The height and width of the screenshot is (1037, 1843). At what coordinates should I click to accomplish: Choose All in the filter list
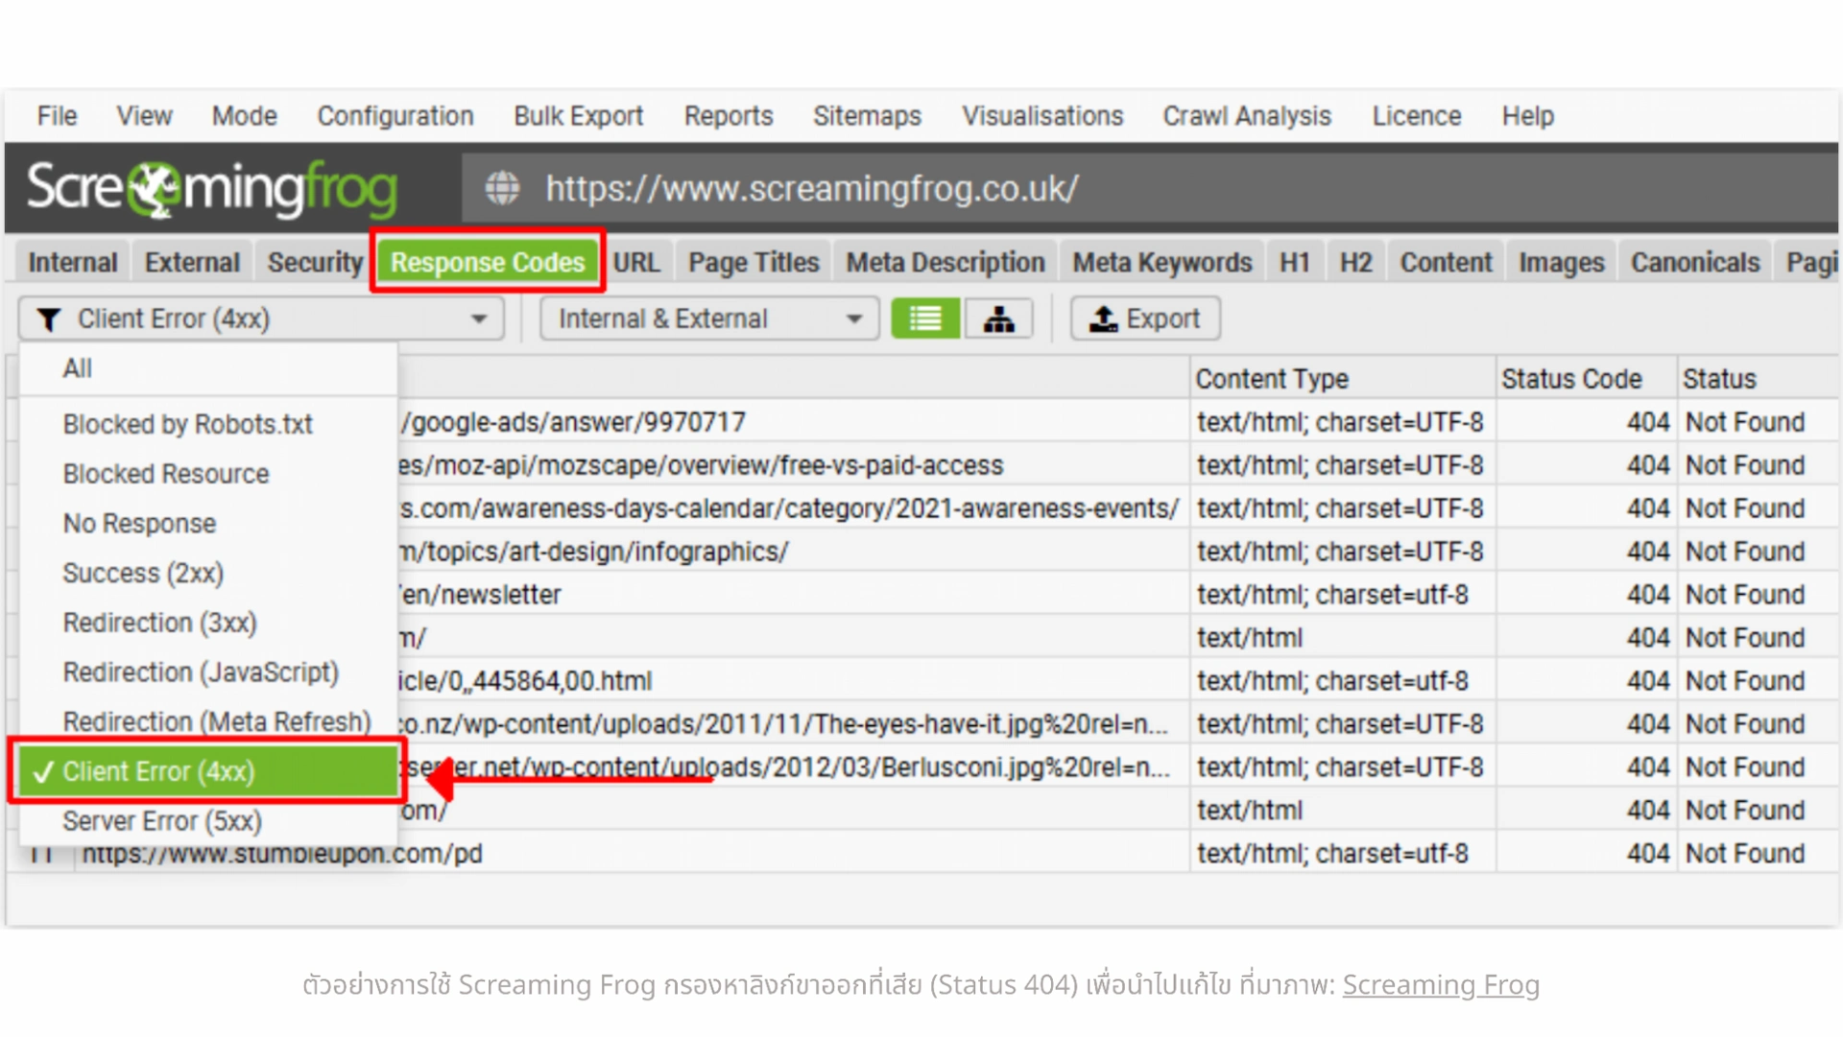pos(208,368)
